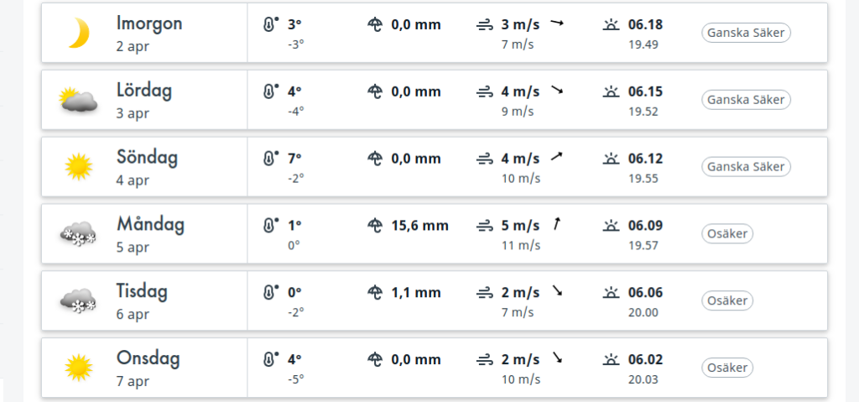Click the sun icon for Onsdag
Image resolution: width=859 pixels, height=402 pixels.
(x=78, y=368)
